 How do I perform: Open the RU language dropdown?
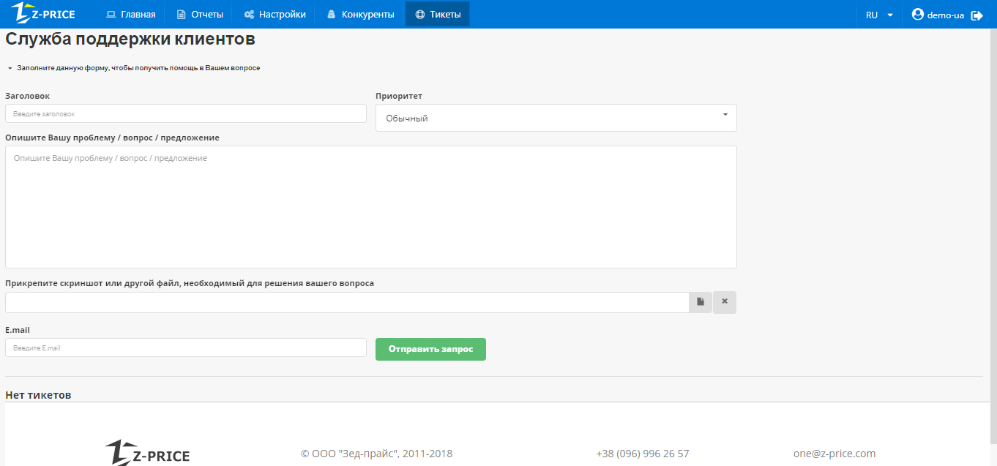879,15
